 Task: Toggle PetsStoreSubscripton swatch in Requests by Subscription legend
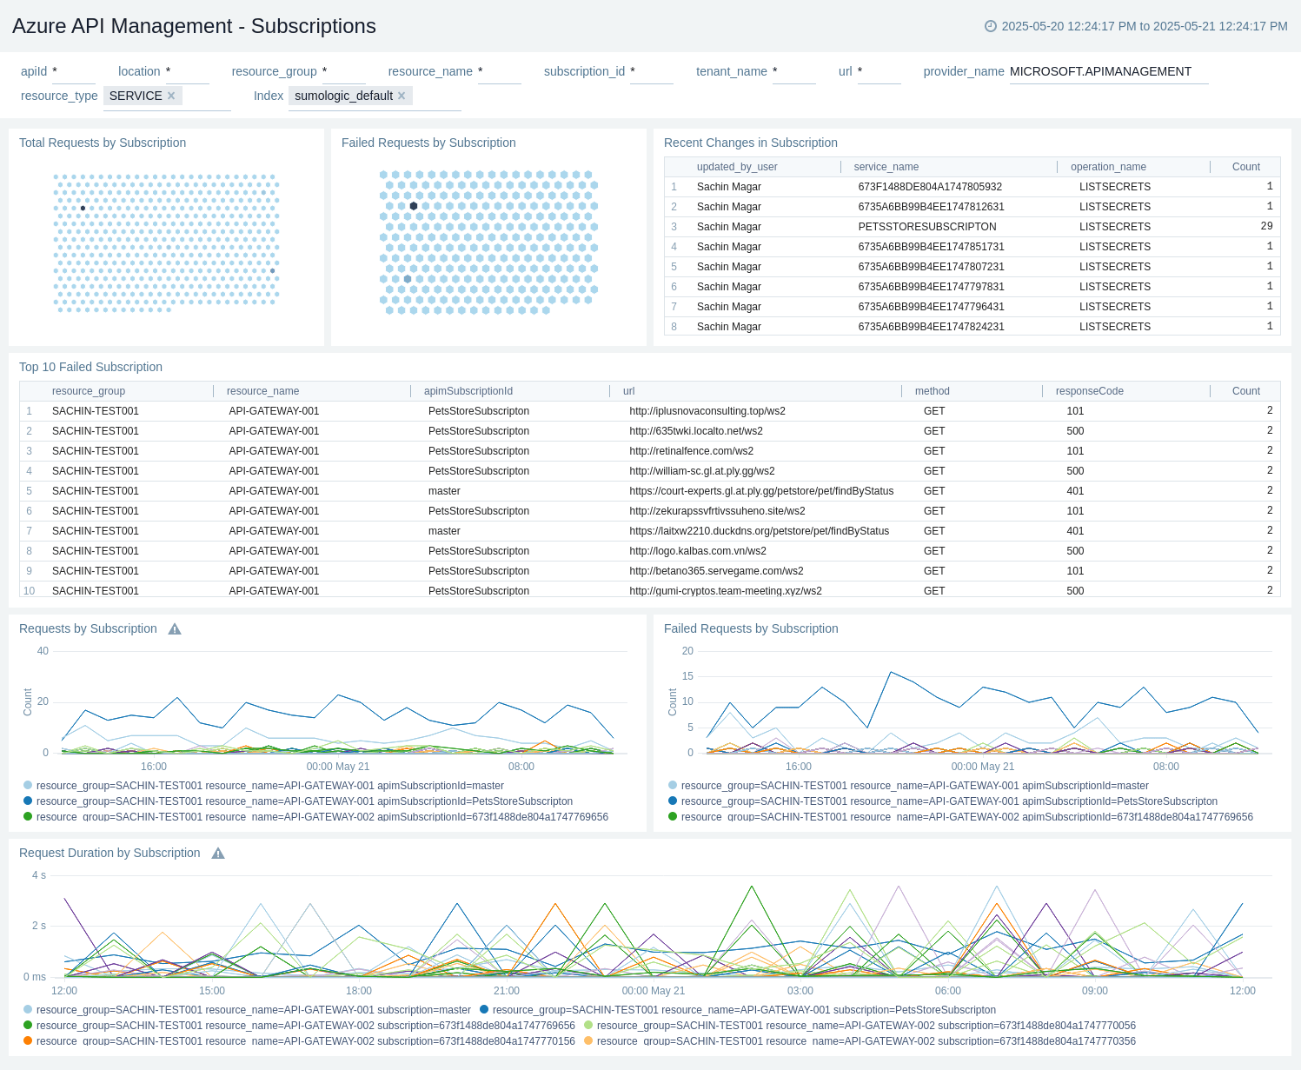click(28, 801)
